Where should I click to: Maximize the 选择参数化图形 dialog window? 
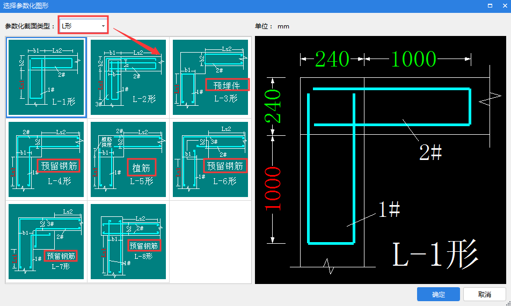point(490,5)
